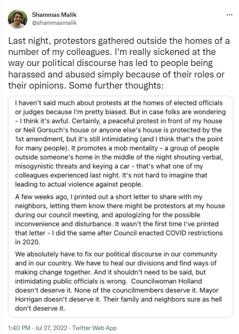Screen dimensions: 239x334
Task: Click the "COVID restrictions" text in the image
Action: tap(194, 233)
